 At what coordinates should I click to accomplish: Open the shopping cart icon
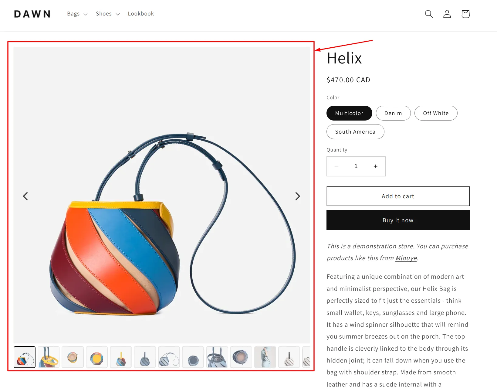coord(465,14)
